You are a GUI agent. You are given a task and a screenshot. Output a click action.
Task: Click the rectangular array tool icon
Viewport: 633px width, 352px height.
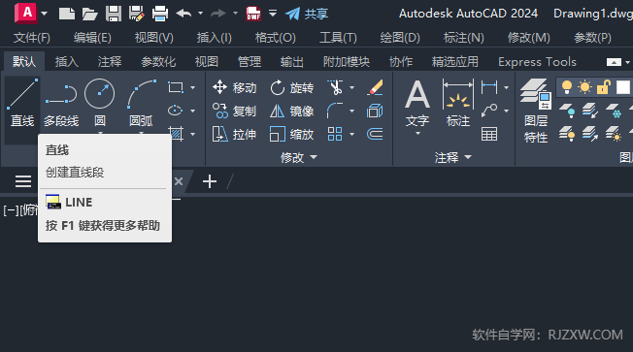tap(335, 134)
